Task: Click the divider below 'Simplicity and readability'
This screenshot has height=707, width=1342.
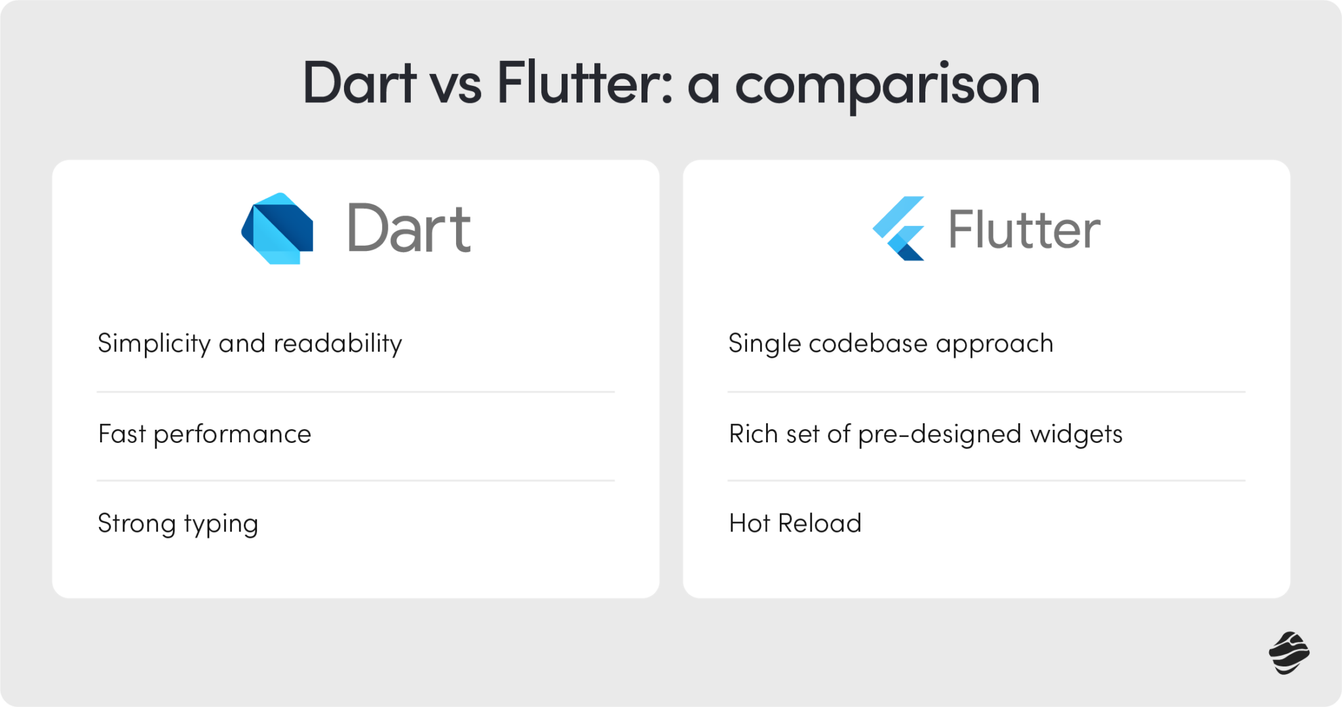Action: 356,392
